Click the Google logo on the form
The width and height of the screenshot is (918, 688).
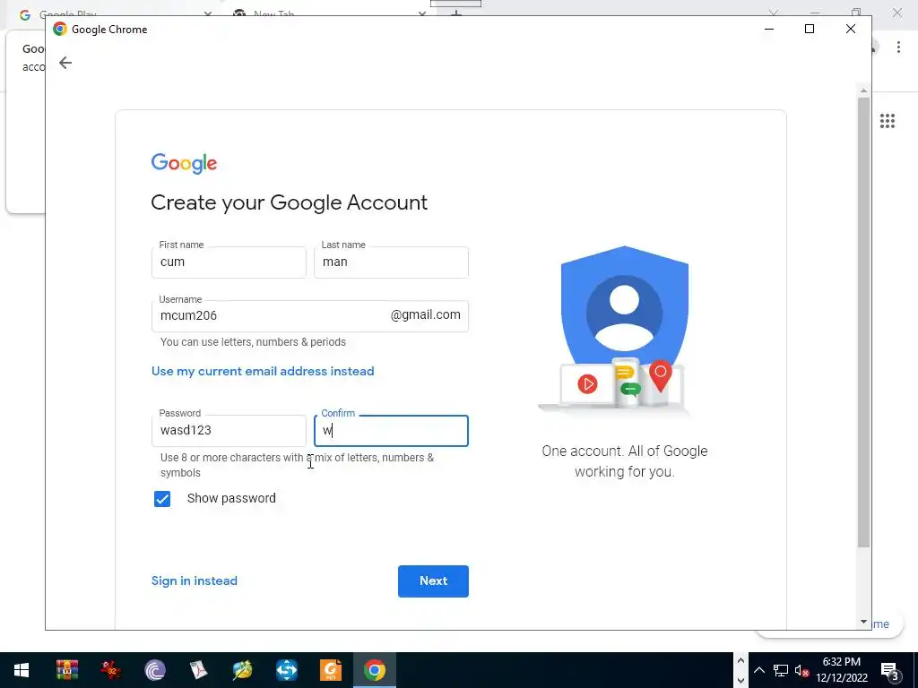184,163
